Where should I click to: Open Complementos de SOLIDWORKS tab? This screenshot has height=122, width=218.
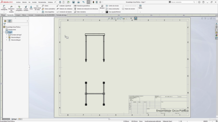click(45, 15)
